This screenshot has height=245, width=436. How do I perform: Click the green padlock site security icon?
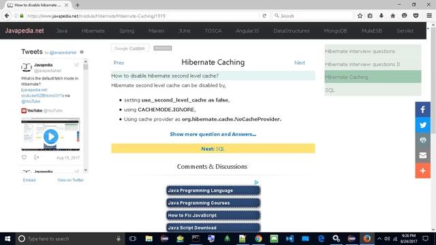[22, 16]
